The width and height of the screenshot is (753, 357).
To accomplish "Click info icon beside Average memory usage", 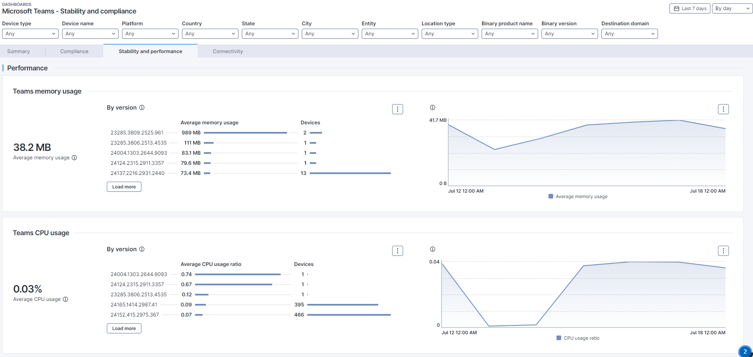I will point(74,158).
